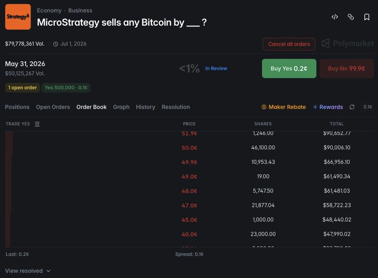Open the Graph tab
Image resolution: width=378 pixels, height=278 pixels.
[121, 107]
